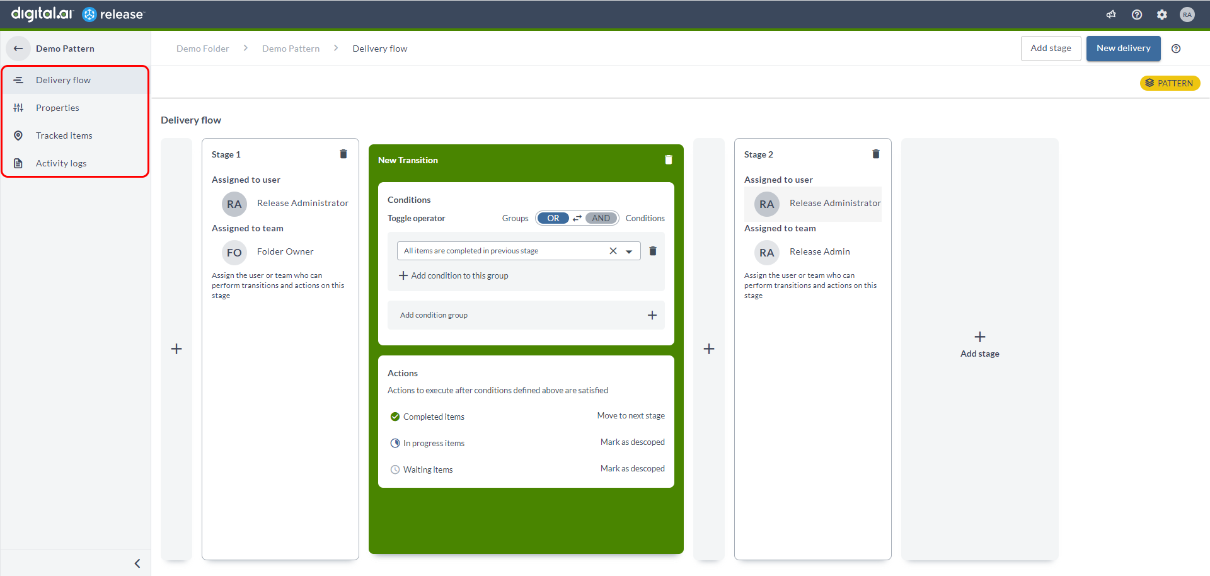Click Add condition to this group
This screenshot has width=1210, height=576.
click(454, 275)
